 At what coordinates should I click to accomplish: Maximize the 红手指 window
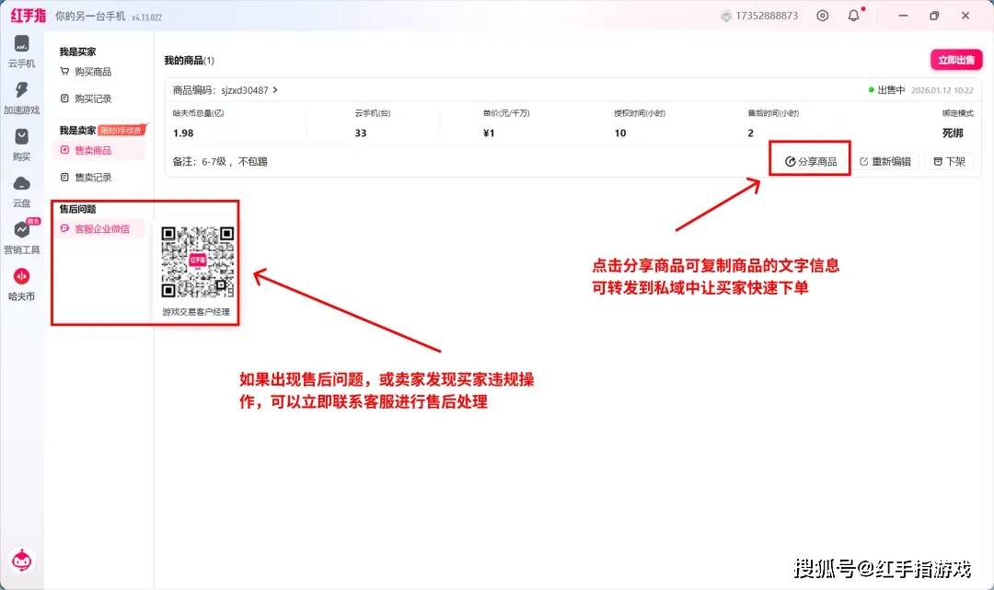point(934,16)
